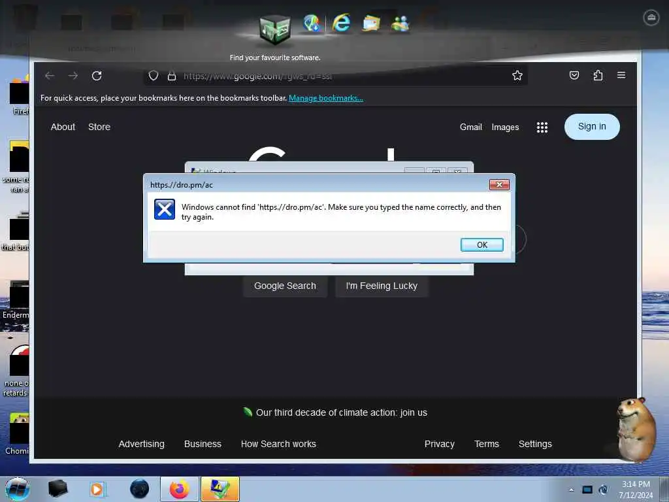Select the Firefox desktop shortcut
Screen dimensions: 669x502
coord(19,96)
